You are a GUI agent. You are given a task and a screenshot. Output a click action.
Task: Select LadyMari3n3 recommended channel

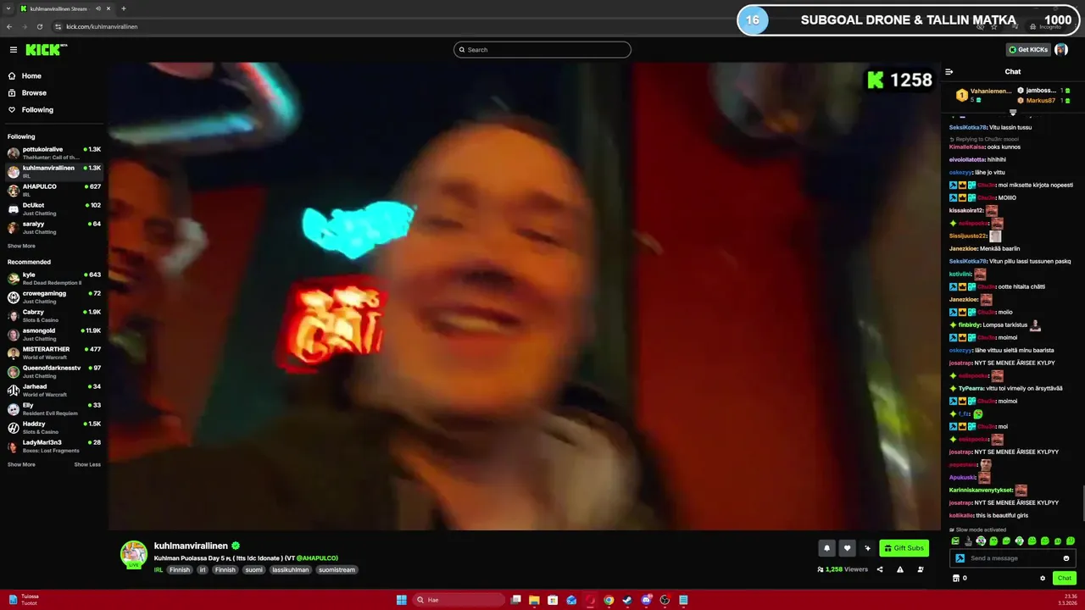(x=53, y=446)
